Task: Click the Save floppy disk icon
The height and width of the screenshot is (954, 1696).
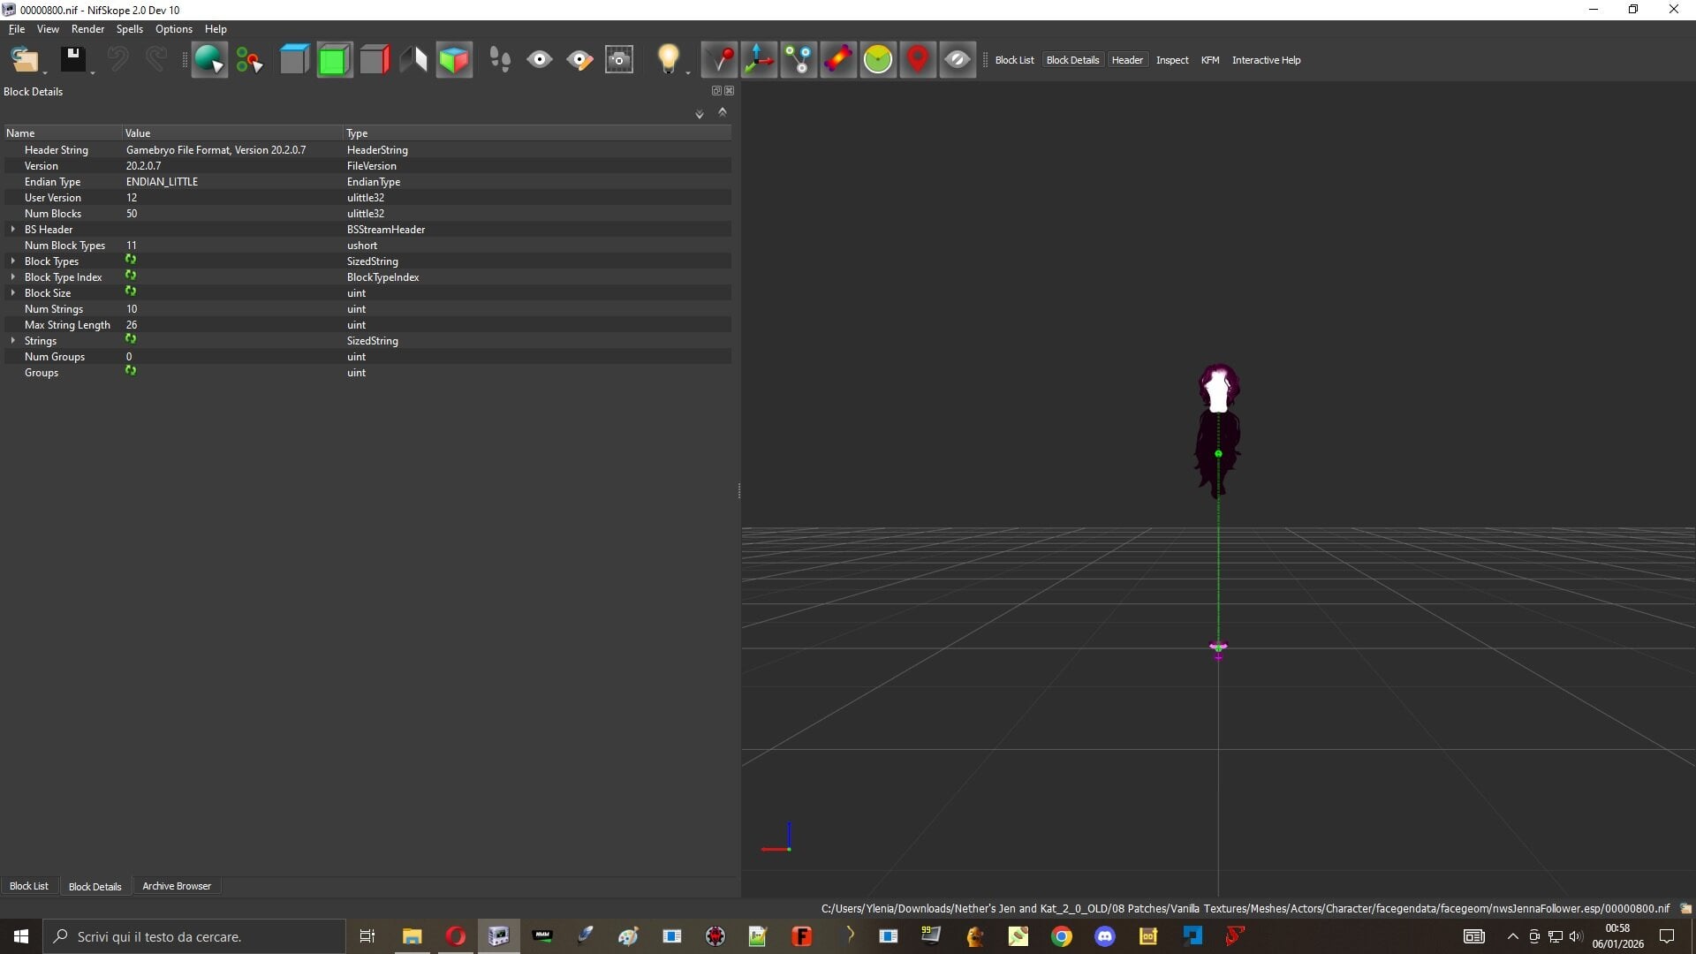Action: [x=73, y=60]
